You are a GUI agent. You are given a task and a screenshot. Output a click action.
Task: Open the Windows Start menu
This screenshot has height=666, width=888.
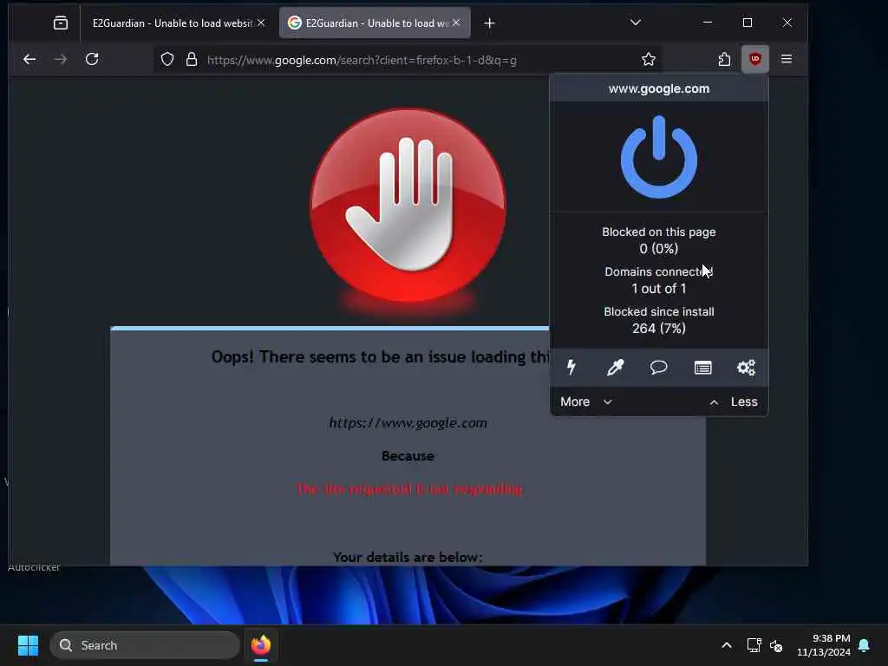28,645
